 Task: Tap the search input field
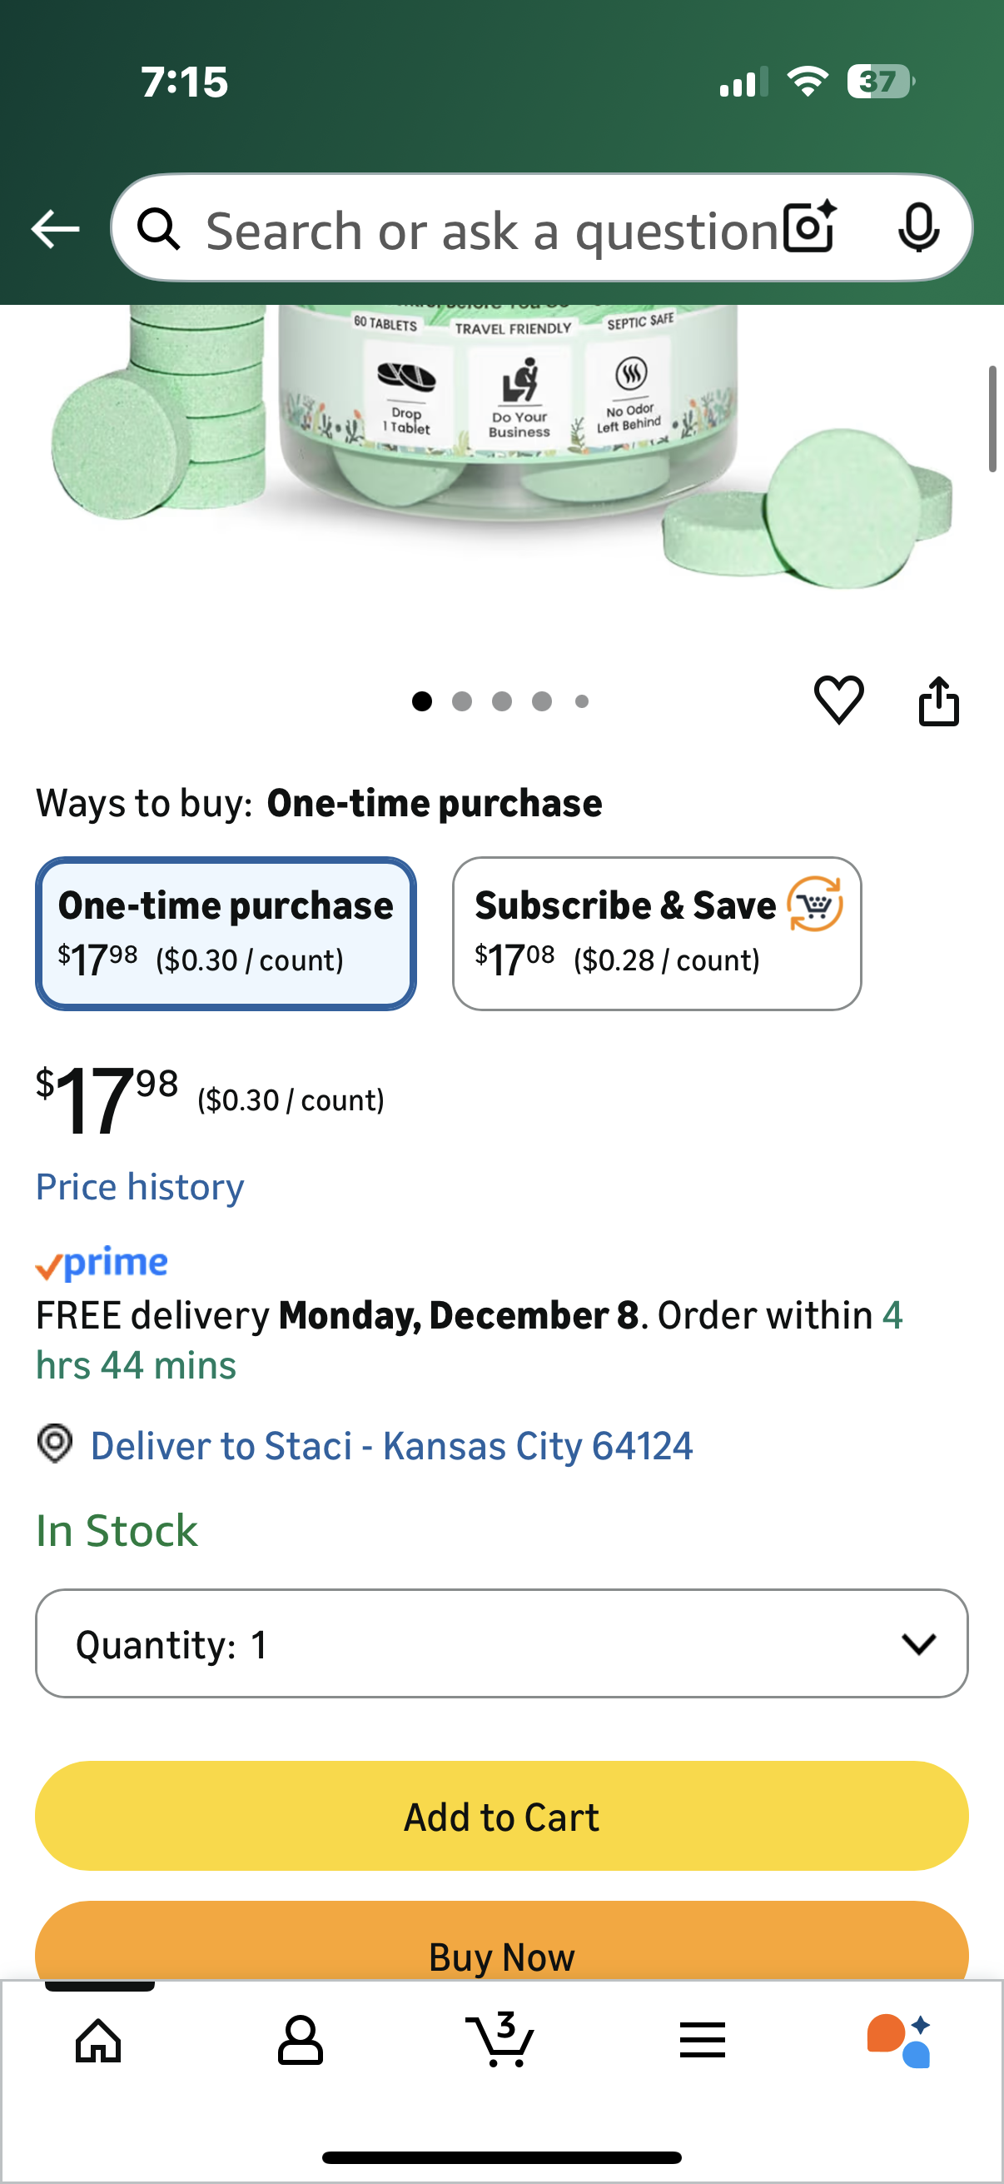pyautogui.click(x=491, y=230)
